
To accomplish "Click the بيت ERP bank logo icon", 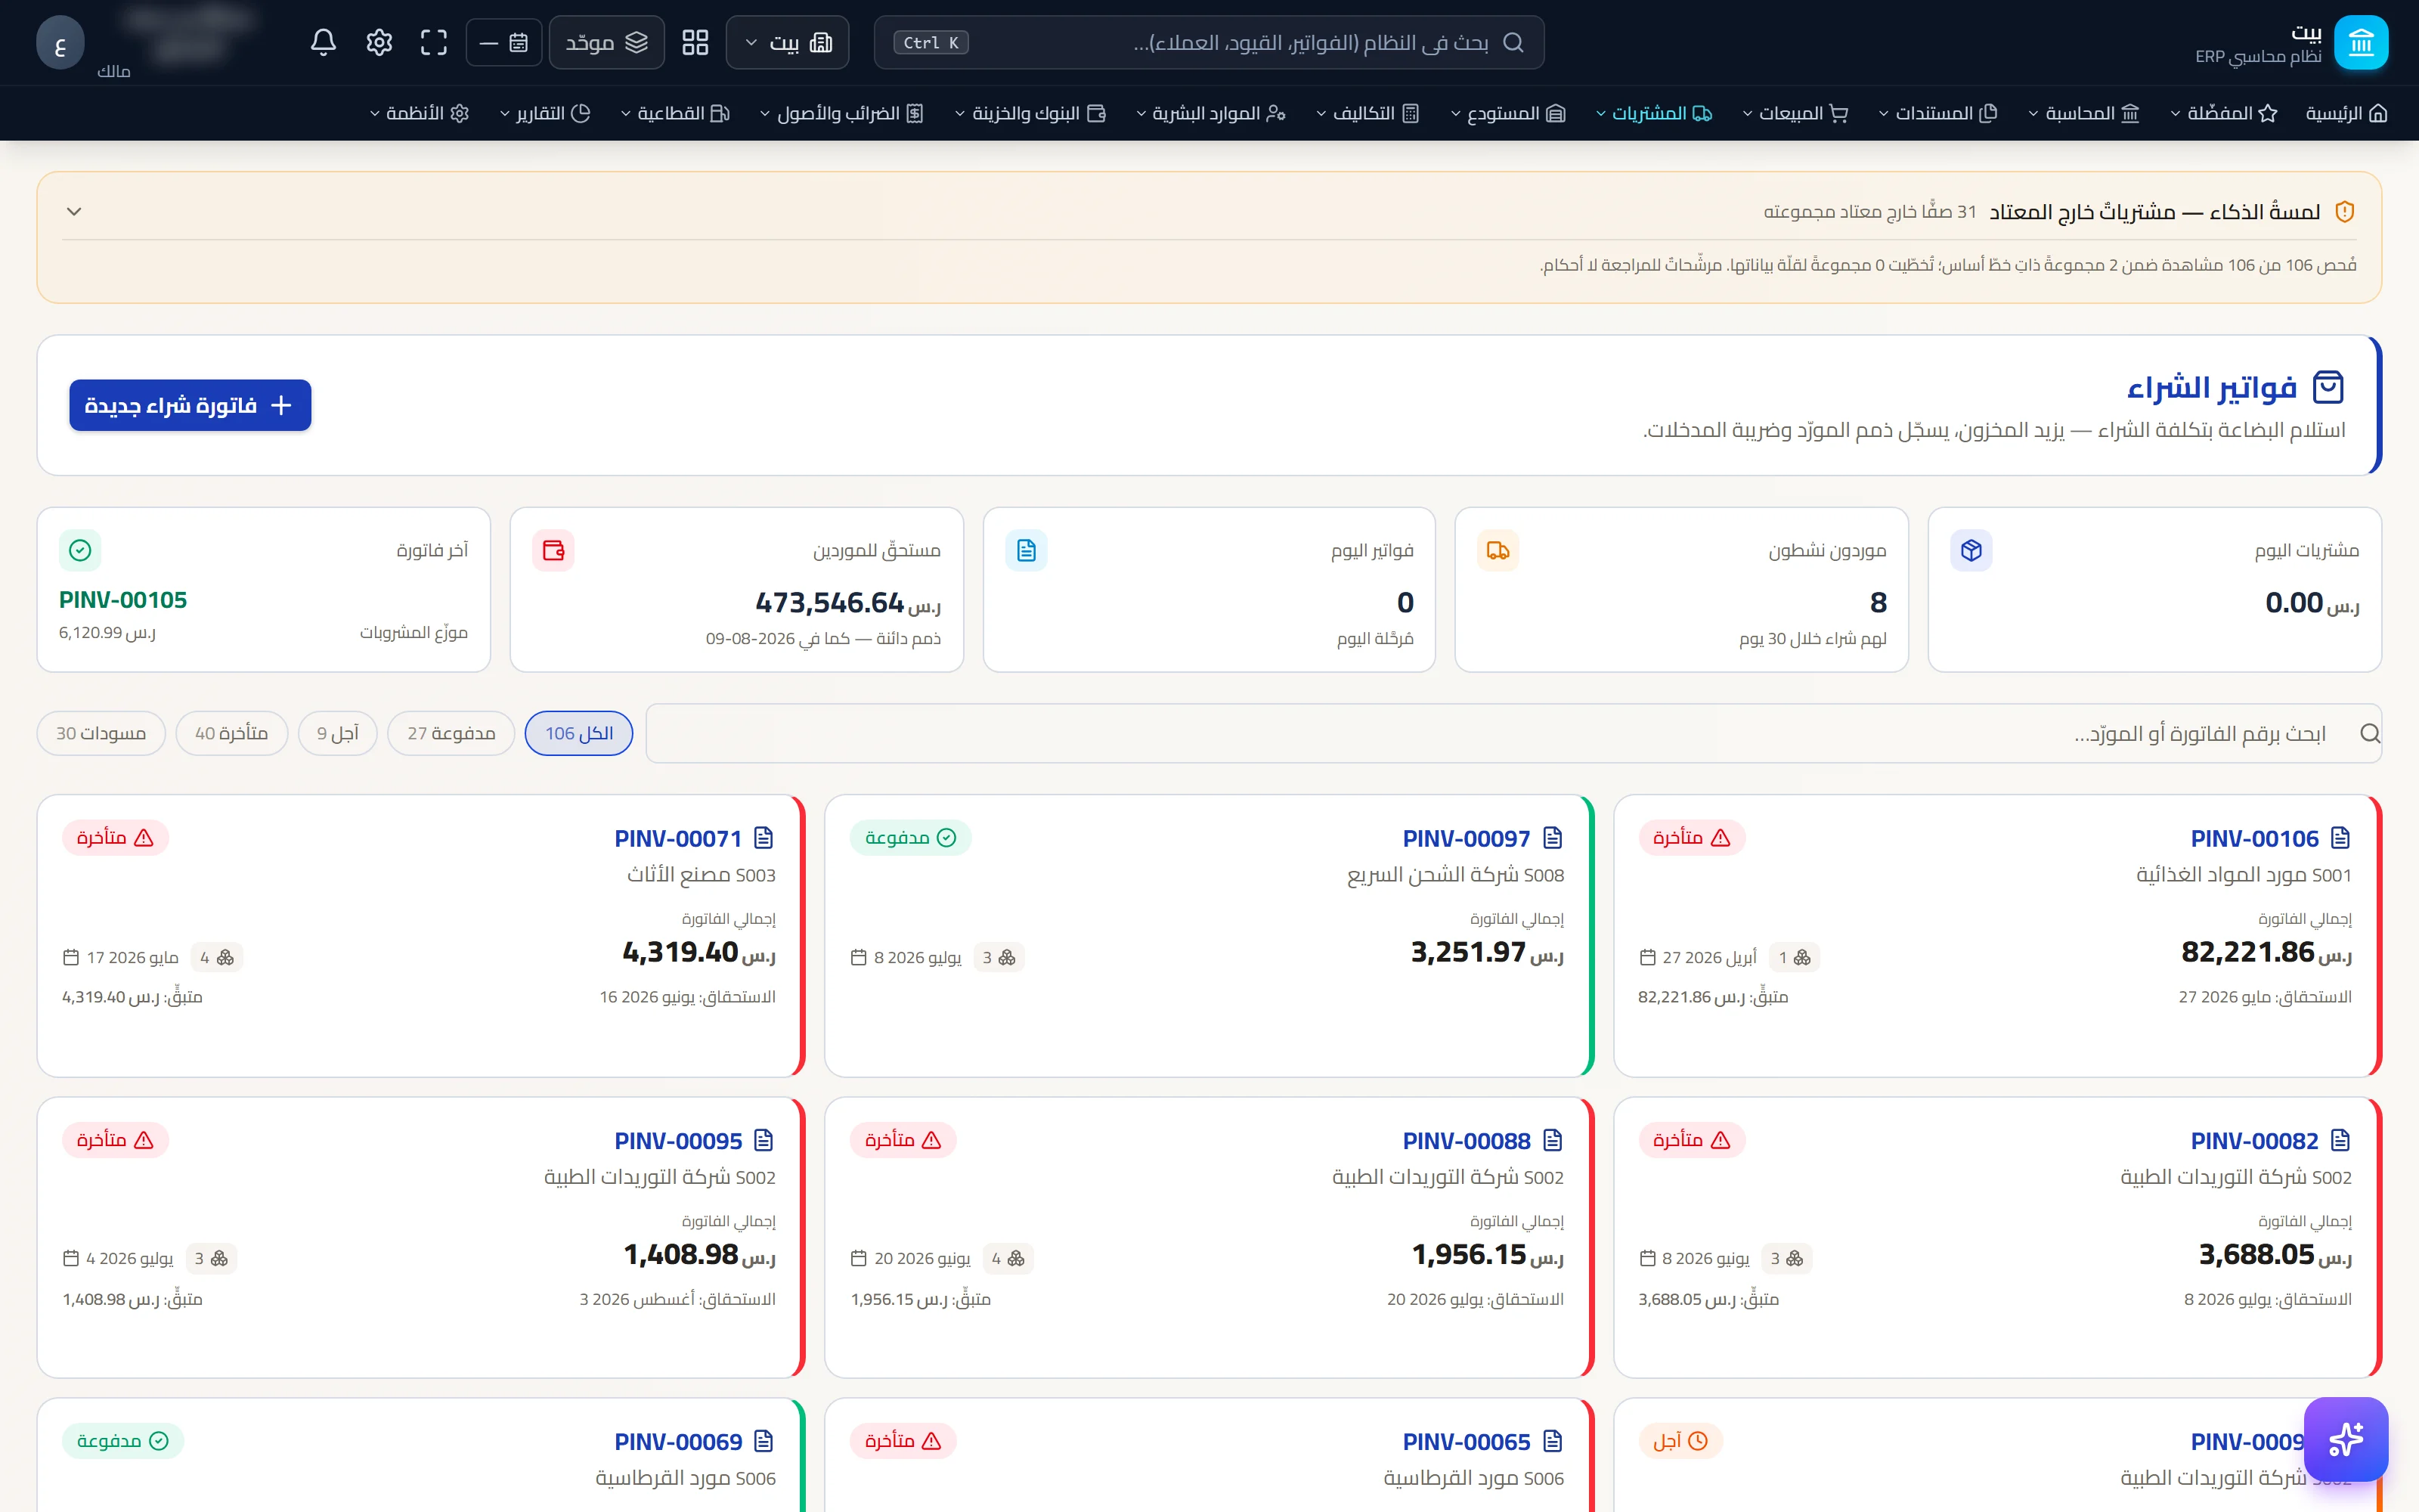I will click(x=2360, y=43).
